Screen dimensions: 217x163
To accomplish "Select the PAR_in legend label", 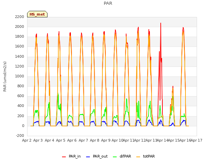I will 75,156.
